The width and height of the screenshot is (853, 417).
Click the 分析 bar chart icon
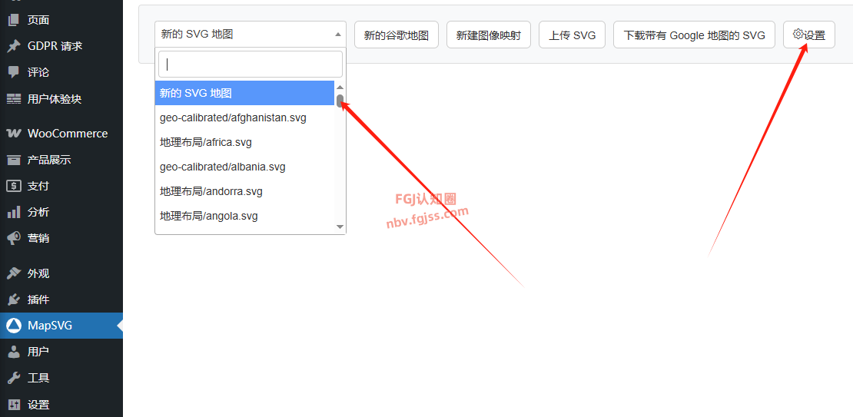(14, 212)
